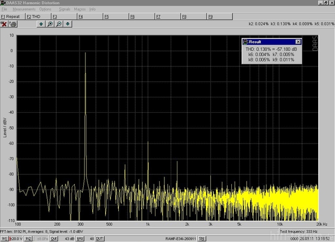Click the print icon in toolbar
The height and width of the screenshot is (242, 335).
click(x=13, y=24)
